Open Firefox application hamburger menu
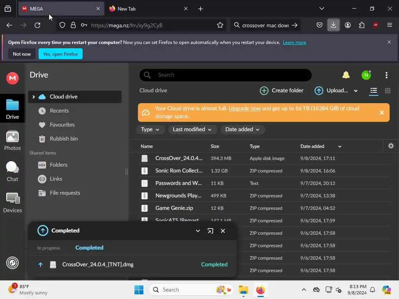The height and width of the screenshot is (299, 399). (389, 25)
